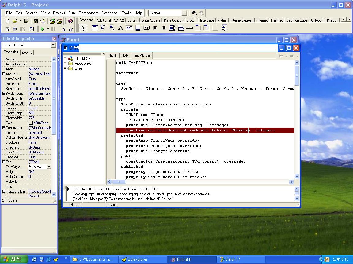Screen dimensions: 353x264
Task: Select the CheckBox component in palette
Action: click(x=155, y=28)
